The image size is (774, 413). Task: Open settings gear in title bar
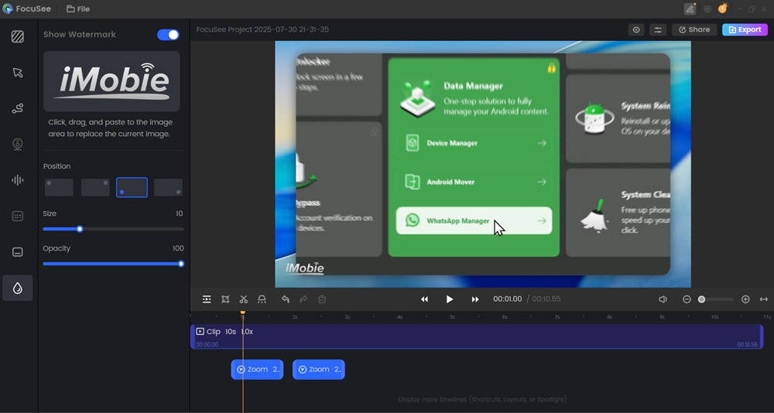707,9
